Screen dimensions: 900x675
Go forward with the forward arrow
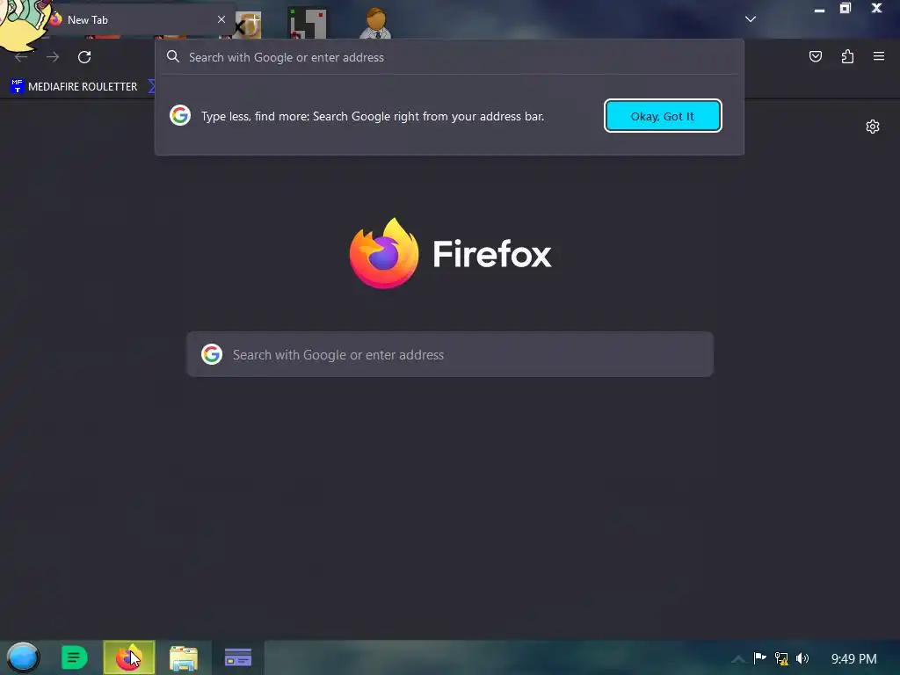pyautogui.click(x=53, y=57)
